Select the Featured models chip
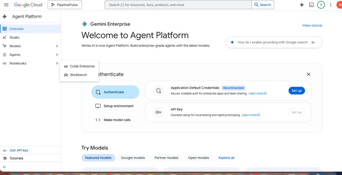 tap(98, 158)
